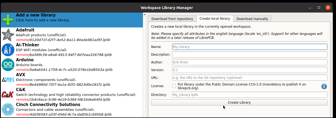Focus the Version input field
The image size is (336, 118).
click(x=250, y=70)
